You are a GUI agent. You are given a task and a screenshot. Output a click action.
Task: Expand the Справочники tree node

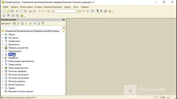tap(2, 41)
